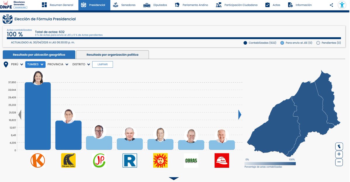Click the 37,850 axis label
The image size is (350, 182).
tap(12, 82)
